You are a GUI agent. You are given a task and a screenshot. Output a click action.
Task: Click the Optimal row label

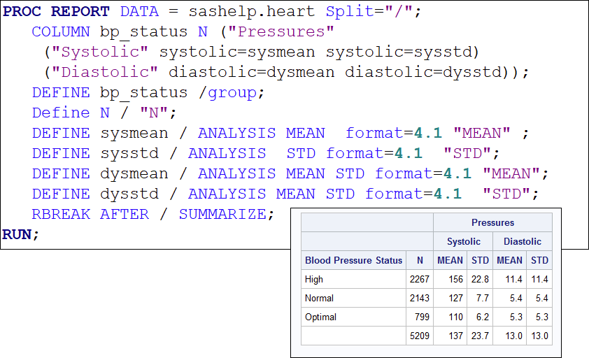pyautogui.click(x=320, y=317)
